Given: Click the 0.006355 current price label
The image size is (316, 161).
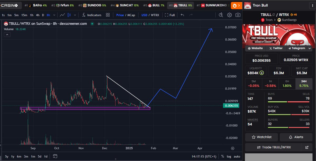Looking at the screenshot, I should 231,106.
